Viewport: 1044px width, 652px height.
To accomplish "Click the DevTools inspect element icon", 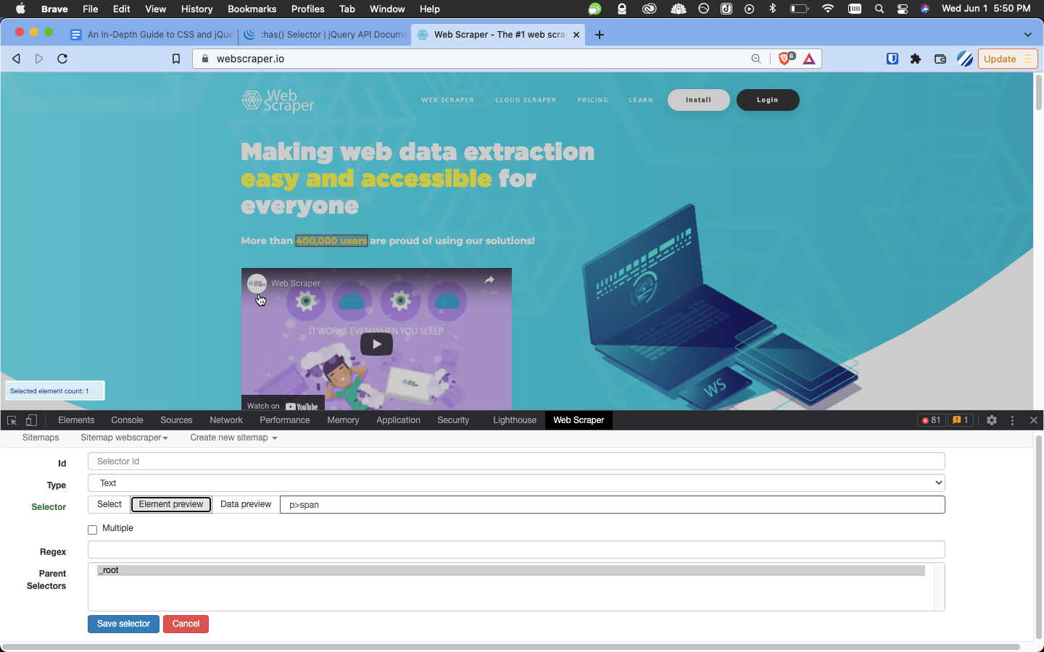I will (12, 420).
